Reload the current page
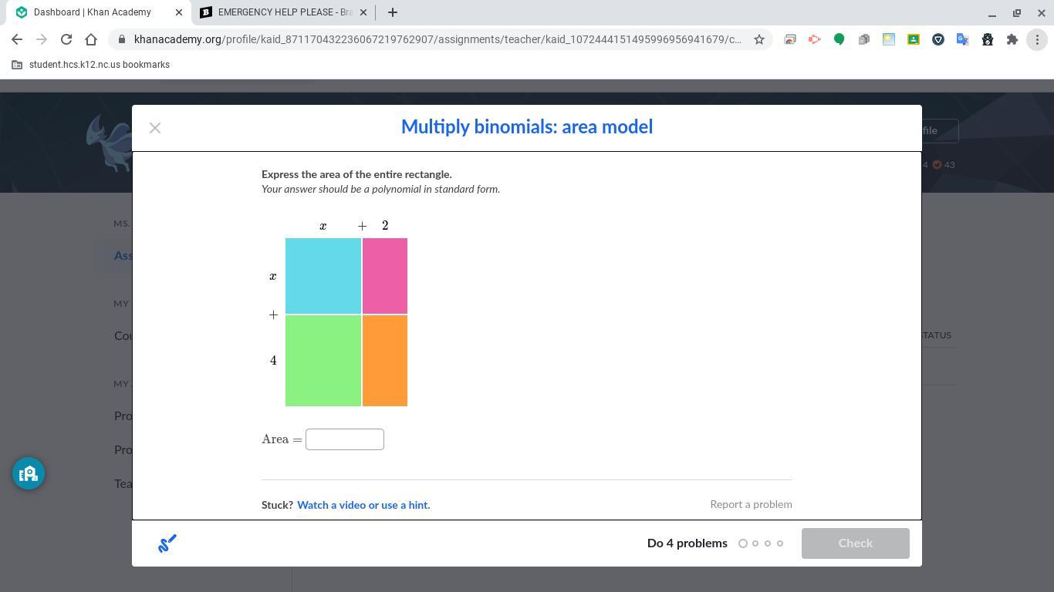Viewport: 1054px width, 592px height. [66, 39]
